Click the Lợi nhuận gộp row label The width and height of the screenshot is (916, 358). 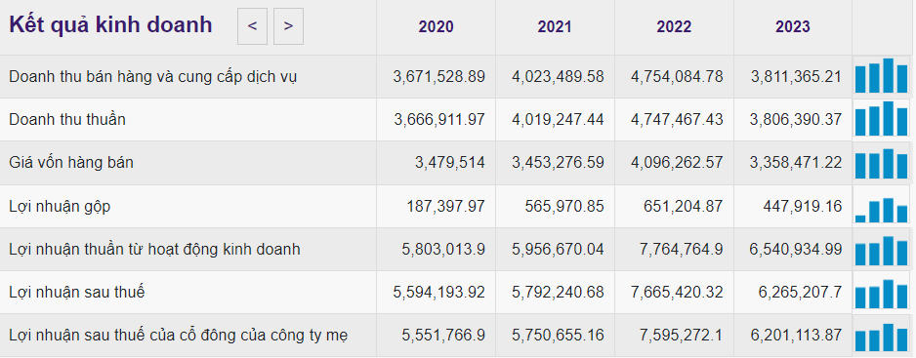[60, 206]
